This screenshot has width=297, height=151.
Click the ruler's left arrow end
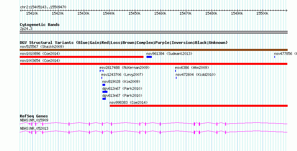click(21, 11)
